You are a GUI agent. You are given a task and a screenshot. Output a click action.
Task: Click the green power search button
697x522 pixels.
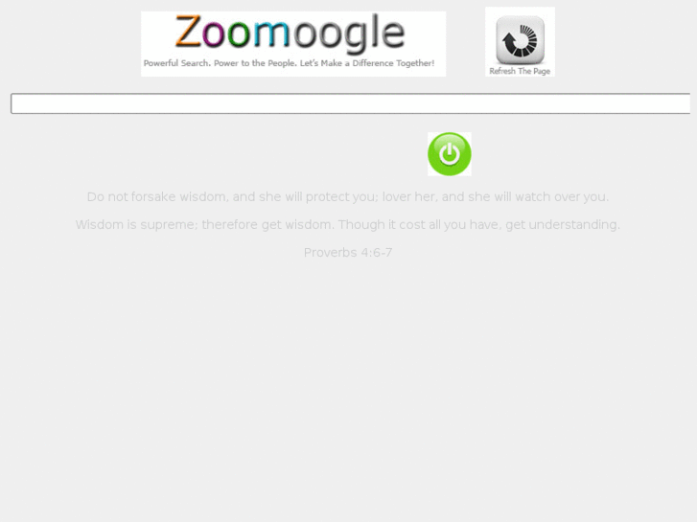click(450, 153)
